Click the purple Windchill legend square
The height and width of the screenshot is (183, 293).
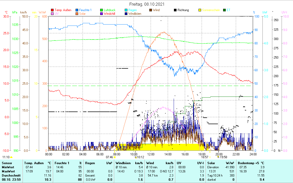[102, 13]
